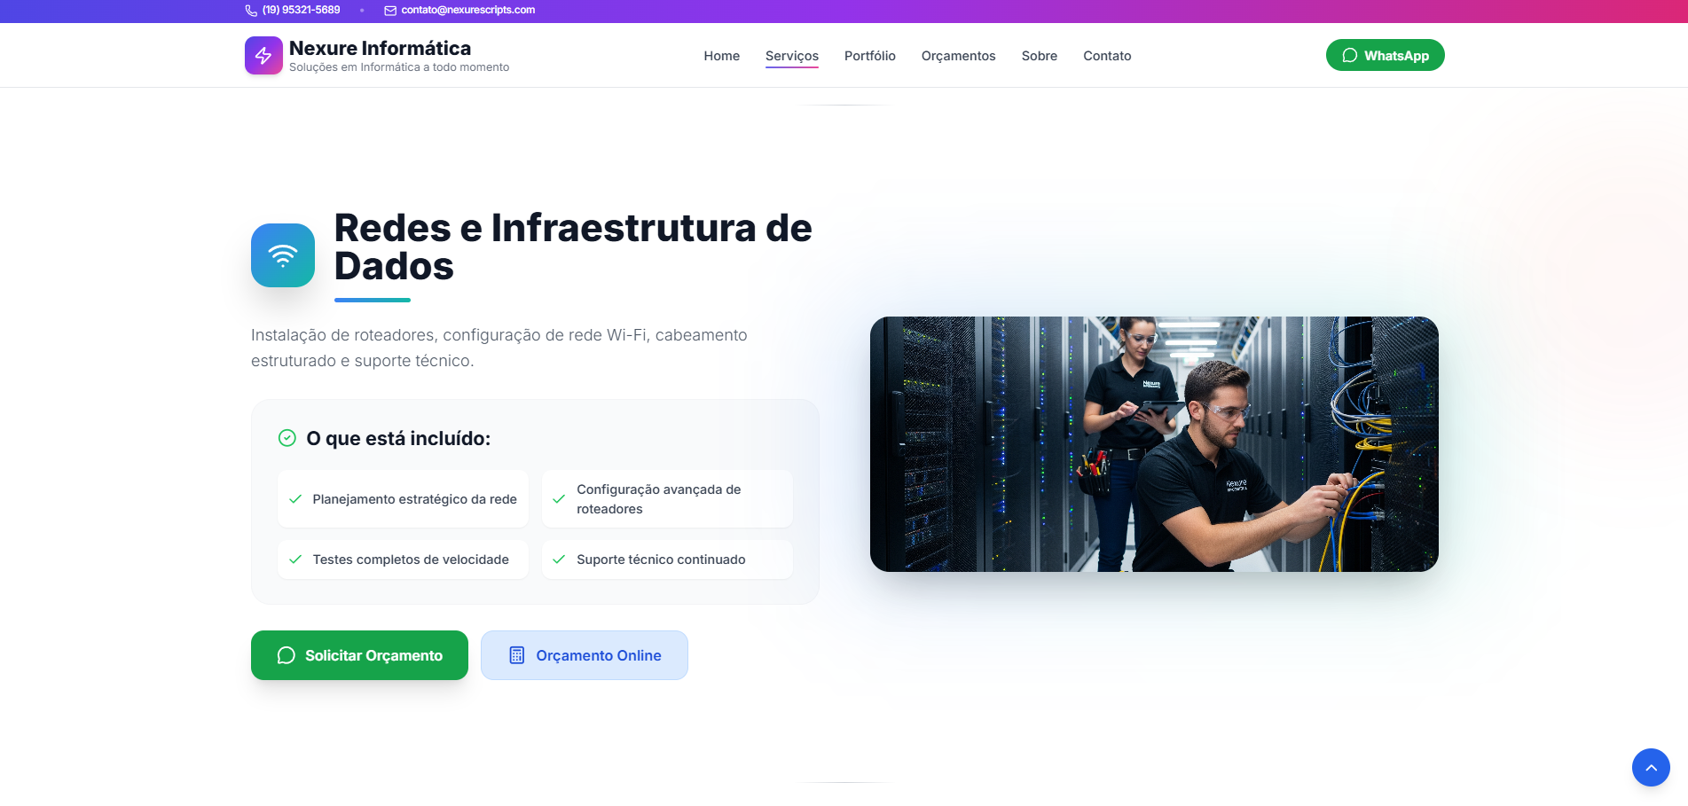Click 'Suporte técnico continuado' item
Image resolution: width=1688 pixels, height=806 pixels.
(x=667, y=560)
